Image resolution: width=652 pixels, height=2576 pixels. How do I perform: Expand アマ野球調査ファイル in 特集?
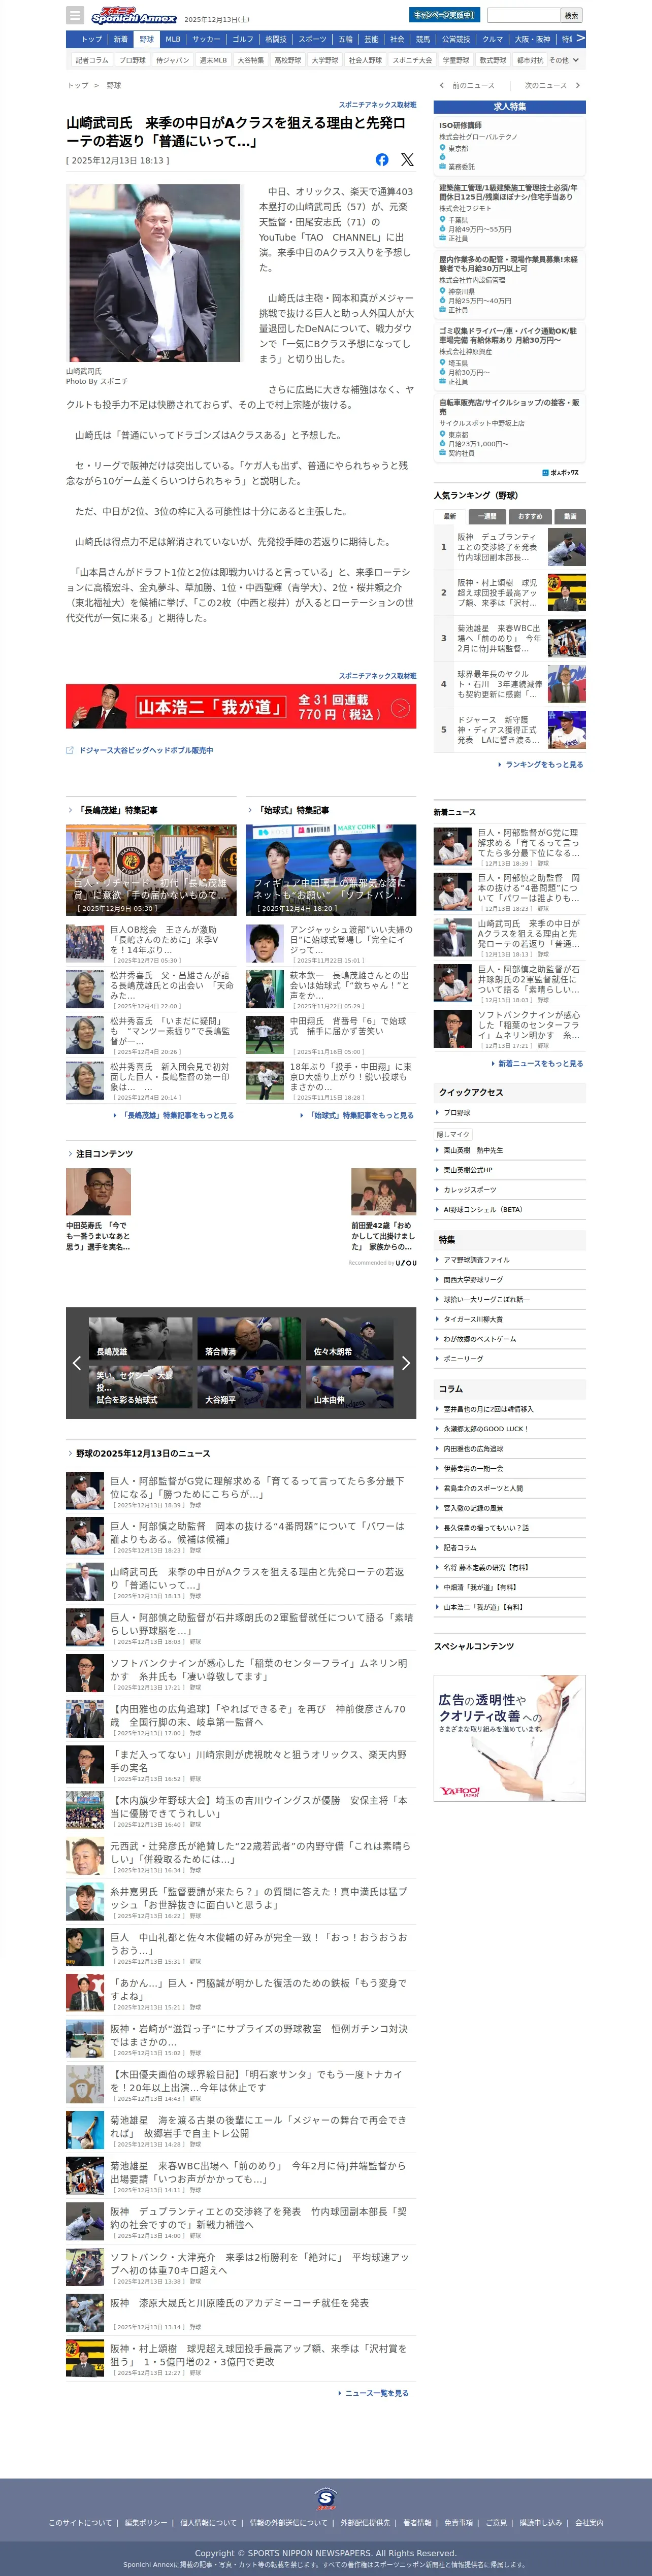coord(510,1259)
